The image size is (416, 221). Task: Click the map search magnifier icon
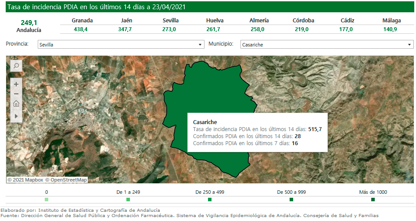click(16, 66)
